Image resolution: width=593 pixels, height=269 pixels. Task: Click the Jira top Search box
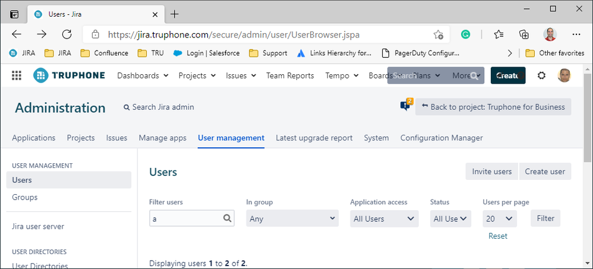[x=436, y=75]
